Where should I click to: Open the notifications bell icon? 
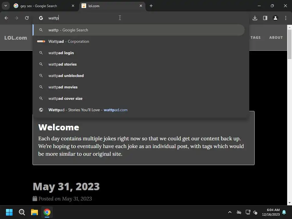point(284,212)
